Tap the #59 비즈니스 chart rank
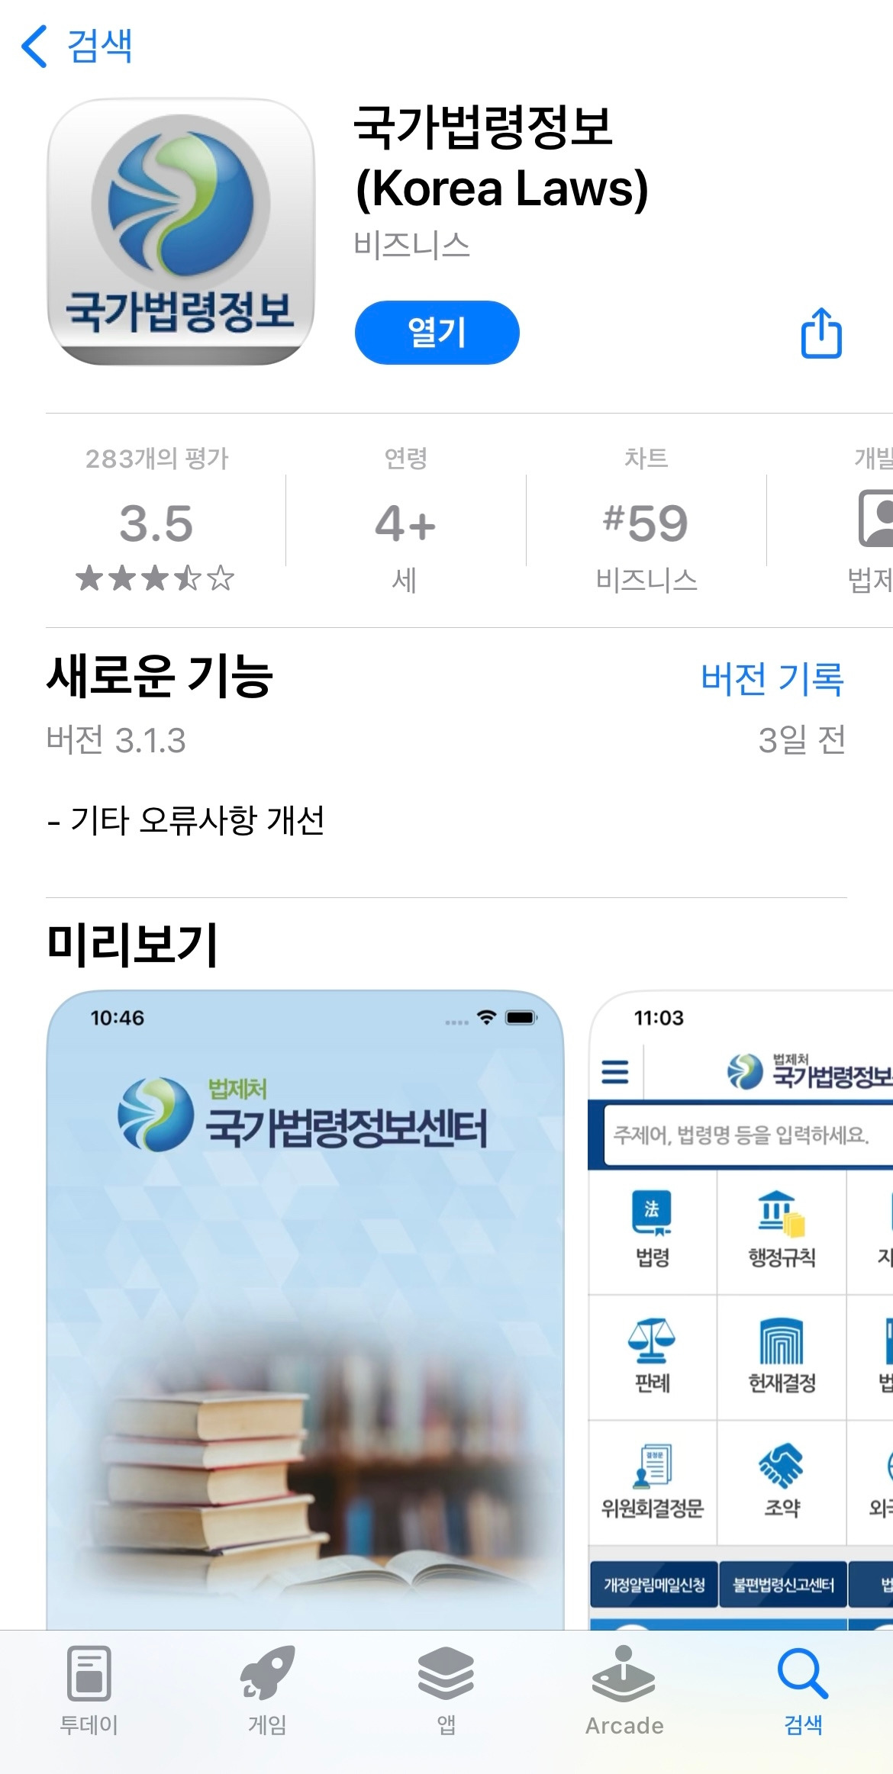The width and height of the screenshot is (893, 1774). click(646, 543)
